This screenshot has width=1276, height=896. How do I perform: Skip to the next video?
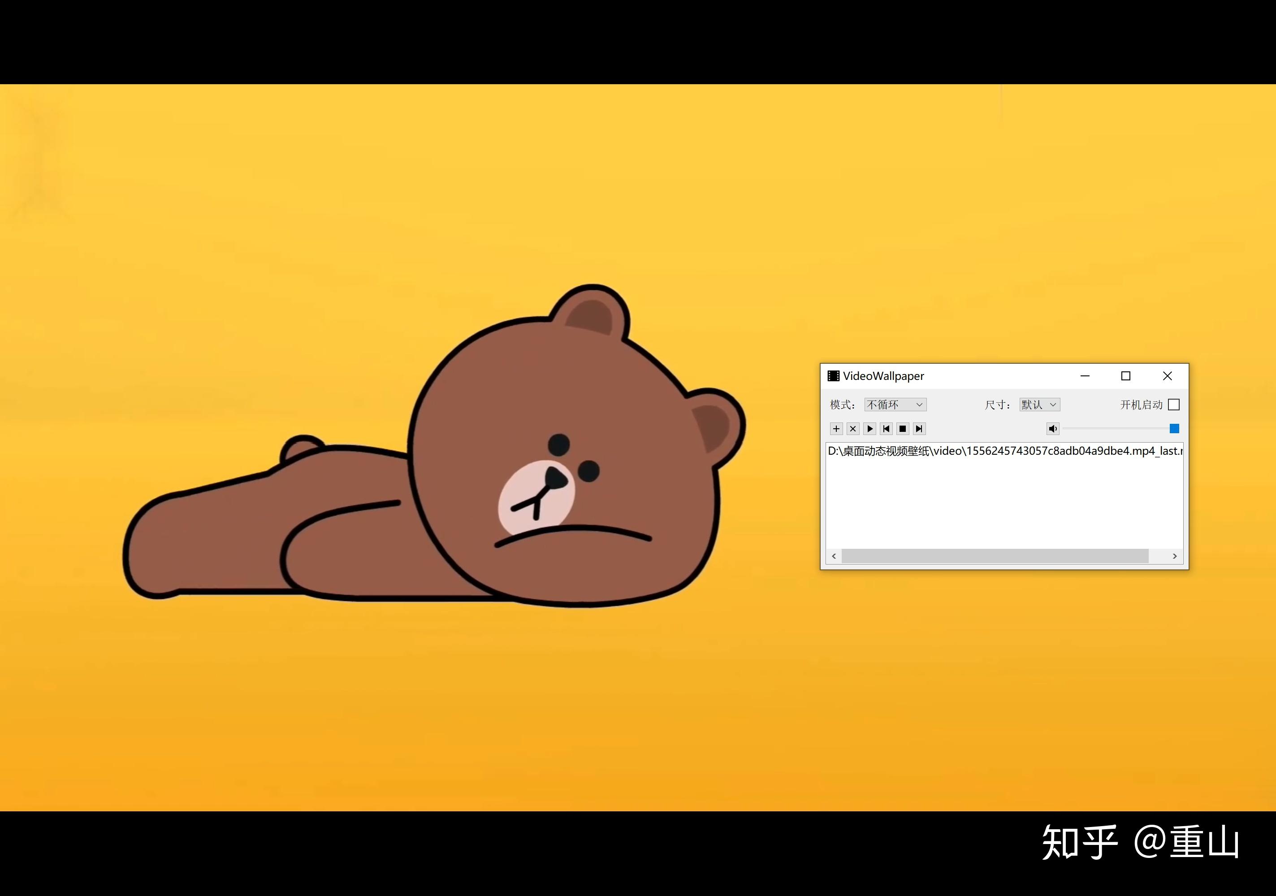pos(919,428)
